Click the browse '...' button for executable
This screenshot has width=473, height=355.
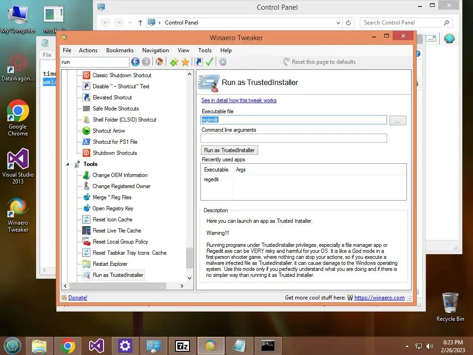[398, 121]
